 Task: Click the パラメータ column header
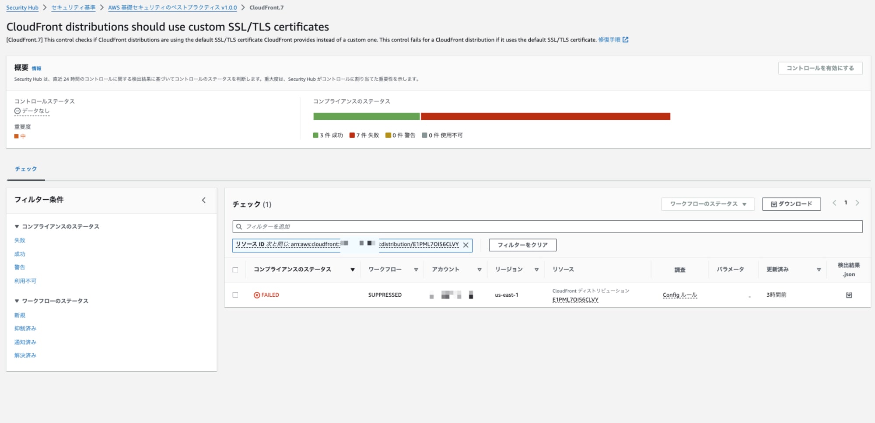730,270
